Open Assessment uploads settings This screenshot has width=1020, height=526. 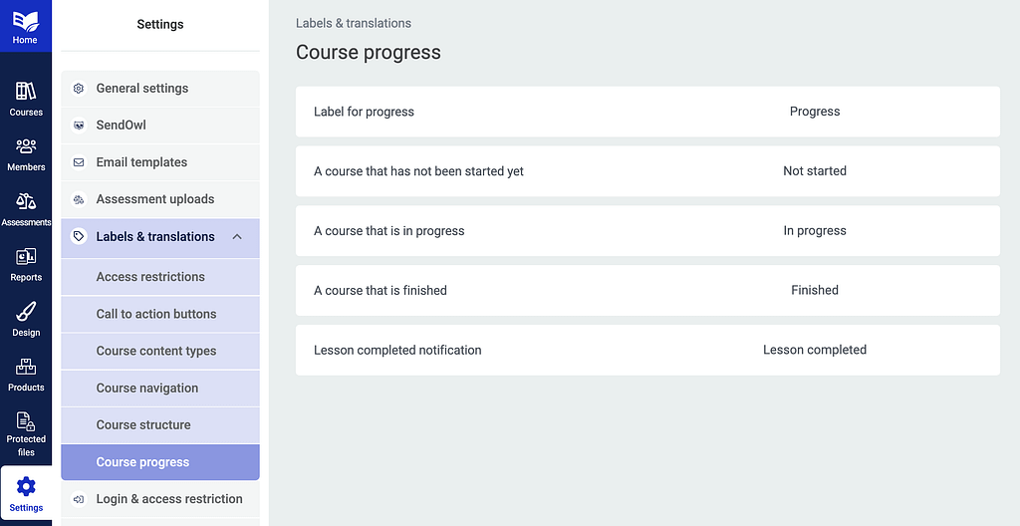(x=160, y=199)
